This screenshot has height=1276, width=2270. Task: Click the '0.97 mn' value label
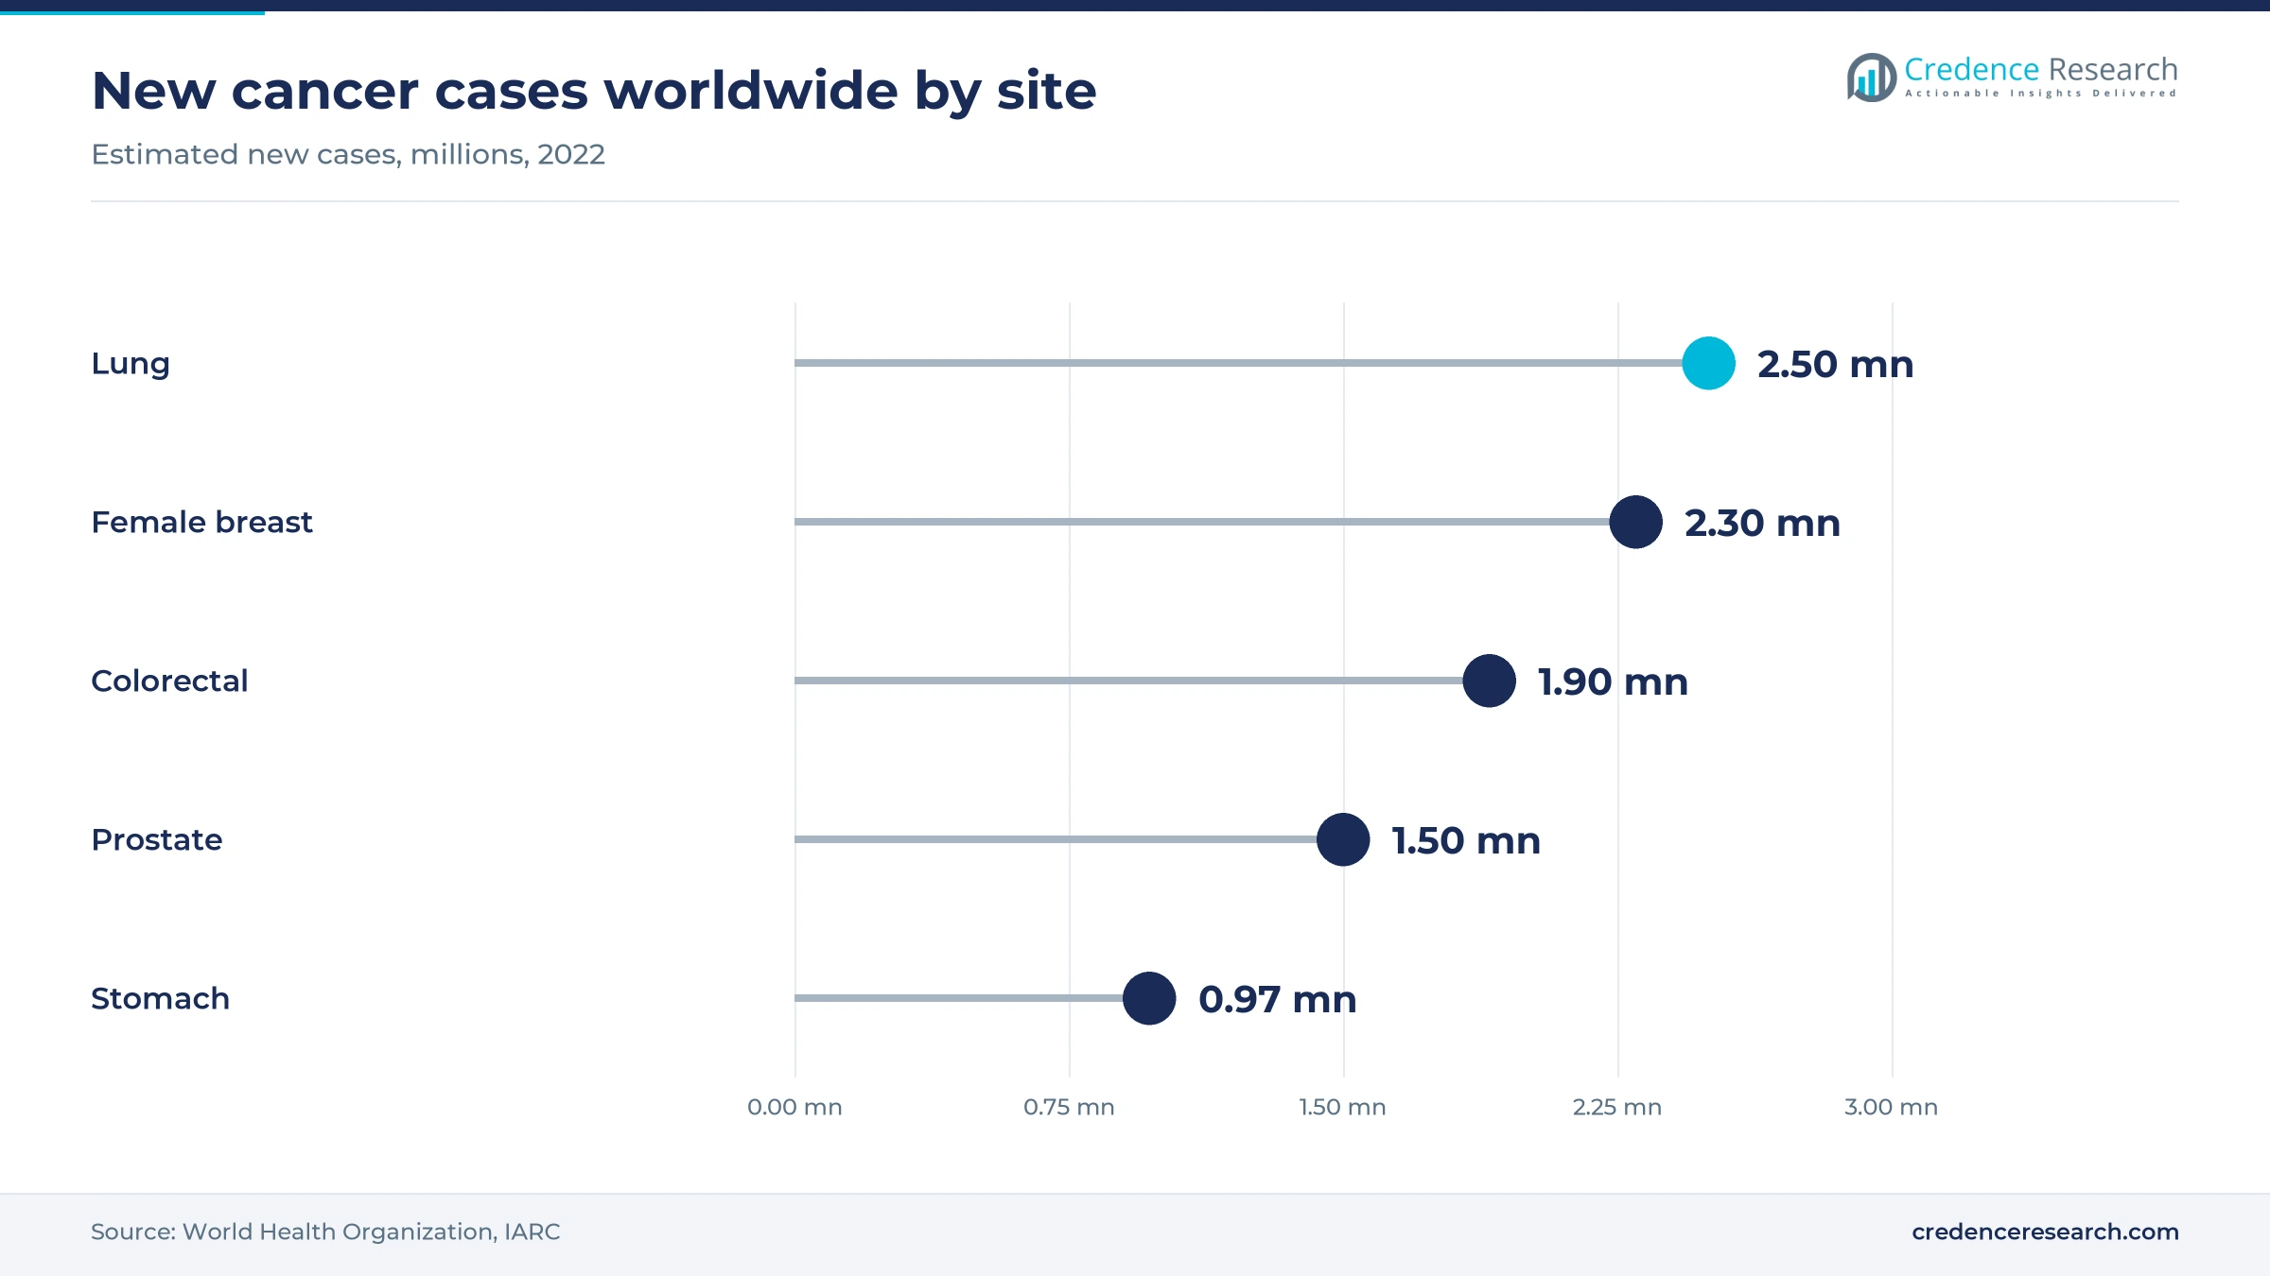[1277, 999]
